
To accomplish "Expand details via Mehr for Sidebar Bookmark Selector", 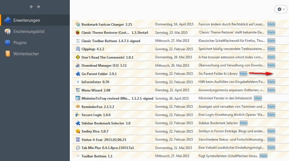I will pos(243,123).
